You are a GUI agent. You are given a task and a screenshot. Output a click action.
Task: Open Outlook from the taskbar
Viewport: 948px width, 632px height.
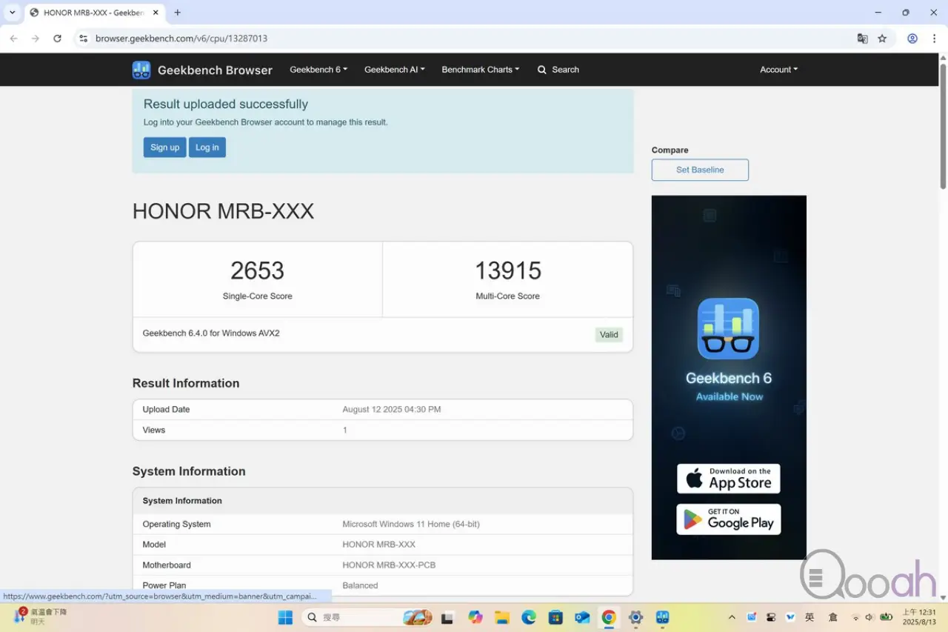tap(582, 617)
